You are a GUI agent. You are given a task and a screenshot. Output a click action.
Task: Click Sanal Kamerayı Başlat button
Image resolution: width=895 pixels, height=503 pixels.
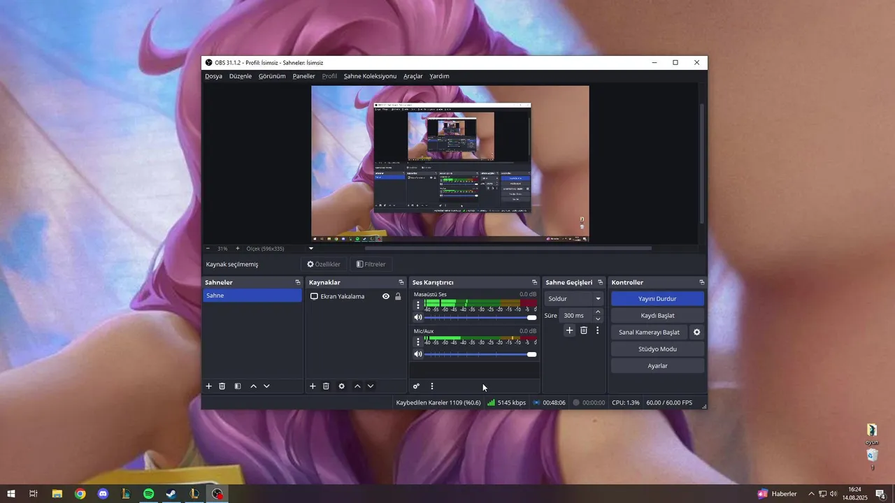[x=649, y=333]
